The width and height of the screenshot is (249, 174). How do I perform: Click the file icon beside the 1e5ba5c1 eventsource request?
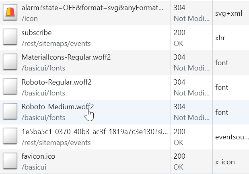point(10,137)
